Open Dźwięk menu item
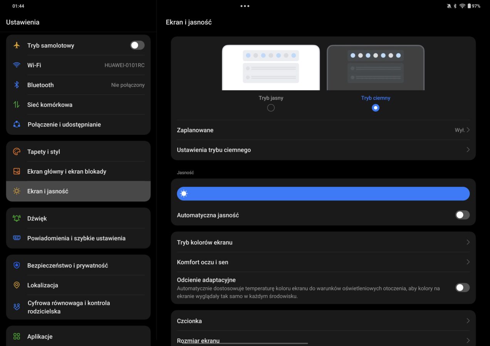This screenshot has width=490, height=346. (x=78, y=218)
